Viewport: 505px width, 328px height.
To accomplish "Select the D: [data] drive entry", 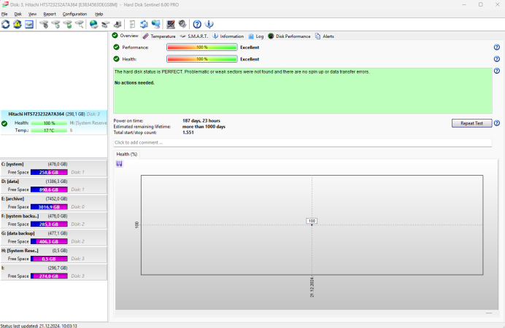I will pyautogui.click(x=54, y=186).
